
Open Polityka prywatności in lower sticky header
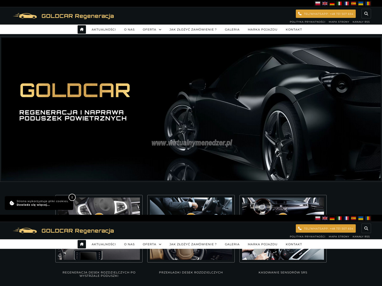308,237
